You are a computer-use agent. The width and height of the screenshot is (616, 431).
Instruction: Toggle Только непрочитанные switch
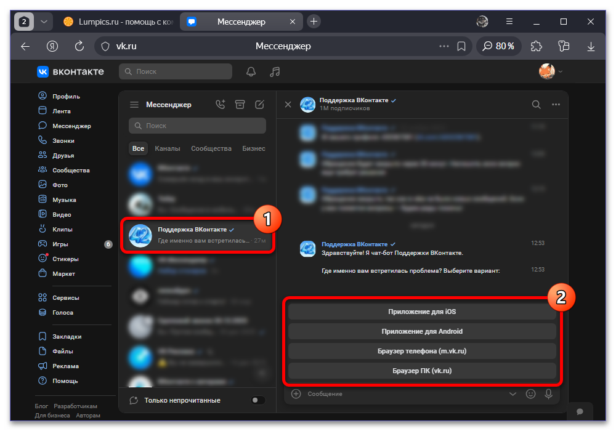click(x=257, y=400)
